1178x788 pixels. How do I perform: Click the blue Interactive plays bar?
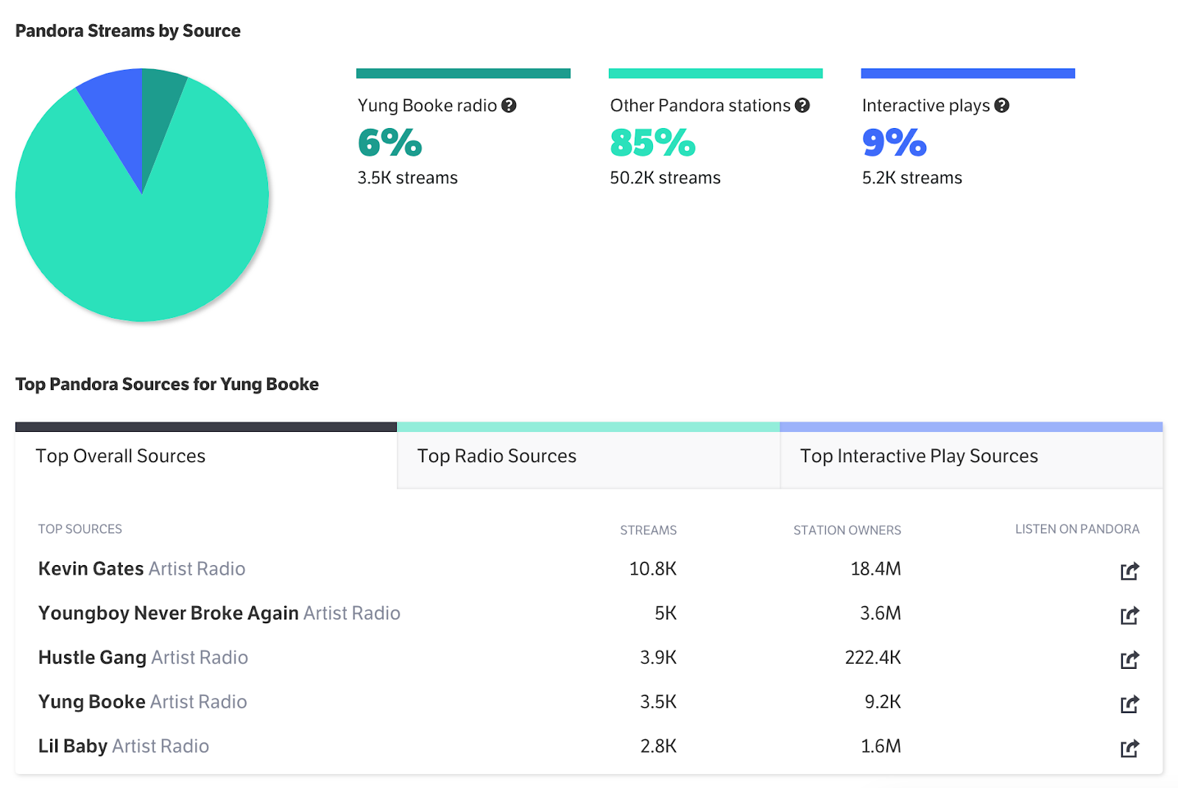click(x=968, y=73)
